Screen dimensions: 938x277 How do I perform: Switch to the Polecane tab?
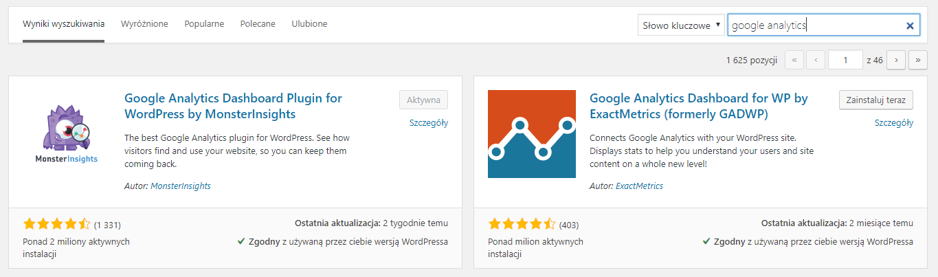click(x=258, y=24)
